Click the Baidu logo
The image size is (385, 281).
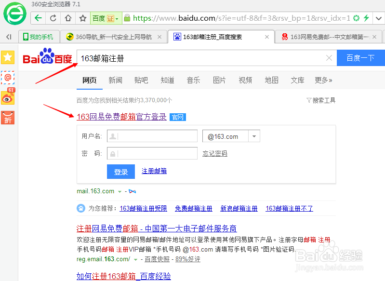click(x=47, y=56)
